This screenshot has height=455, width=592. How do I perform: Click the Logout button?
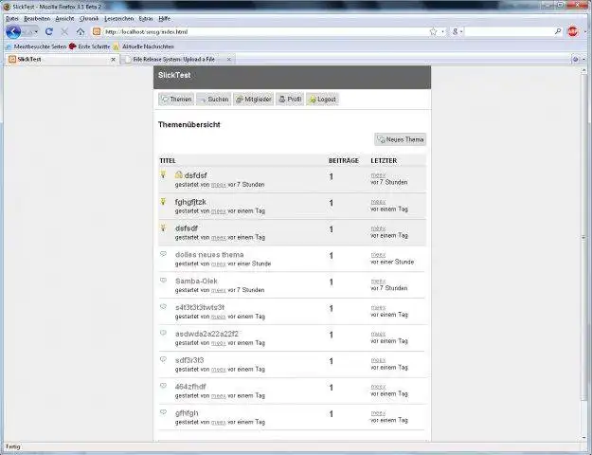[x=322, y=99]
